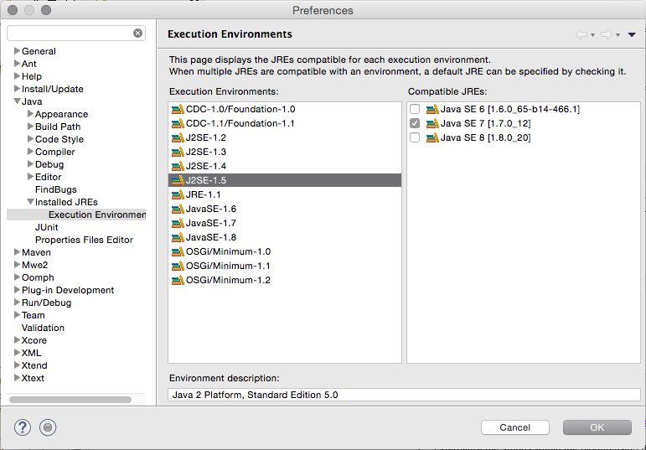Viewport: 646px width, 450px height.
Task: Expand the Maven tree node
Action: pos(17,251)
